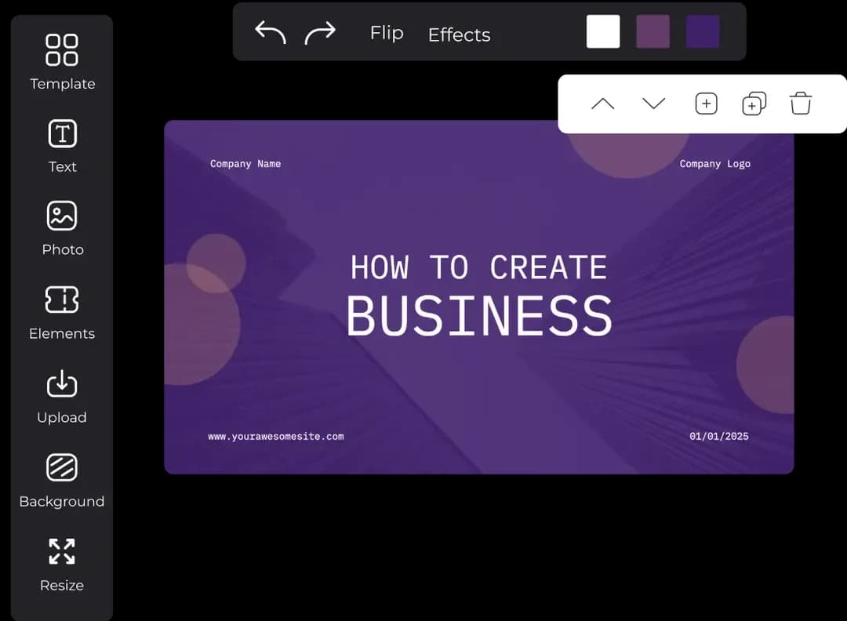The image size is (847, 621).
Task: Select the 'HOW TO CREATE' heading
Action: 478,267
